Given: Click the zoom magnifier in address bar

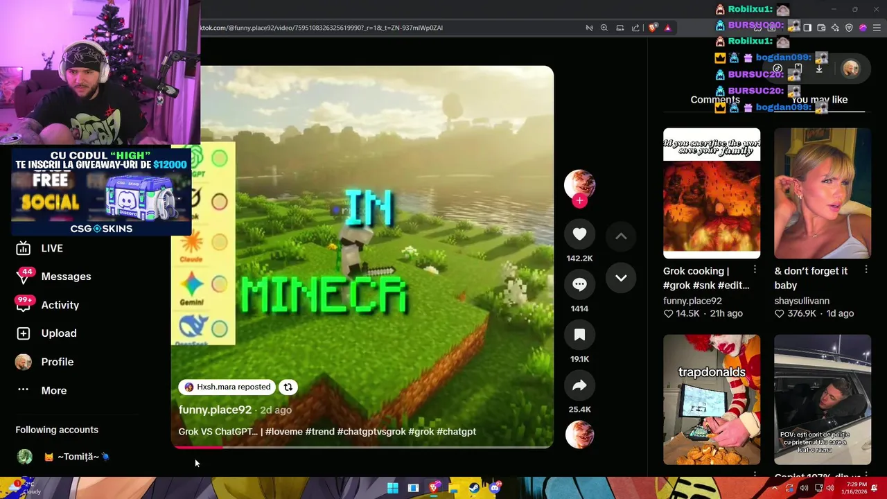Looking at the screenshot, I should tap(604, 28).
